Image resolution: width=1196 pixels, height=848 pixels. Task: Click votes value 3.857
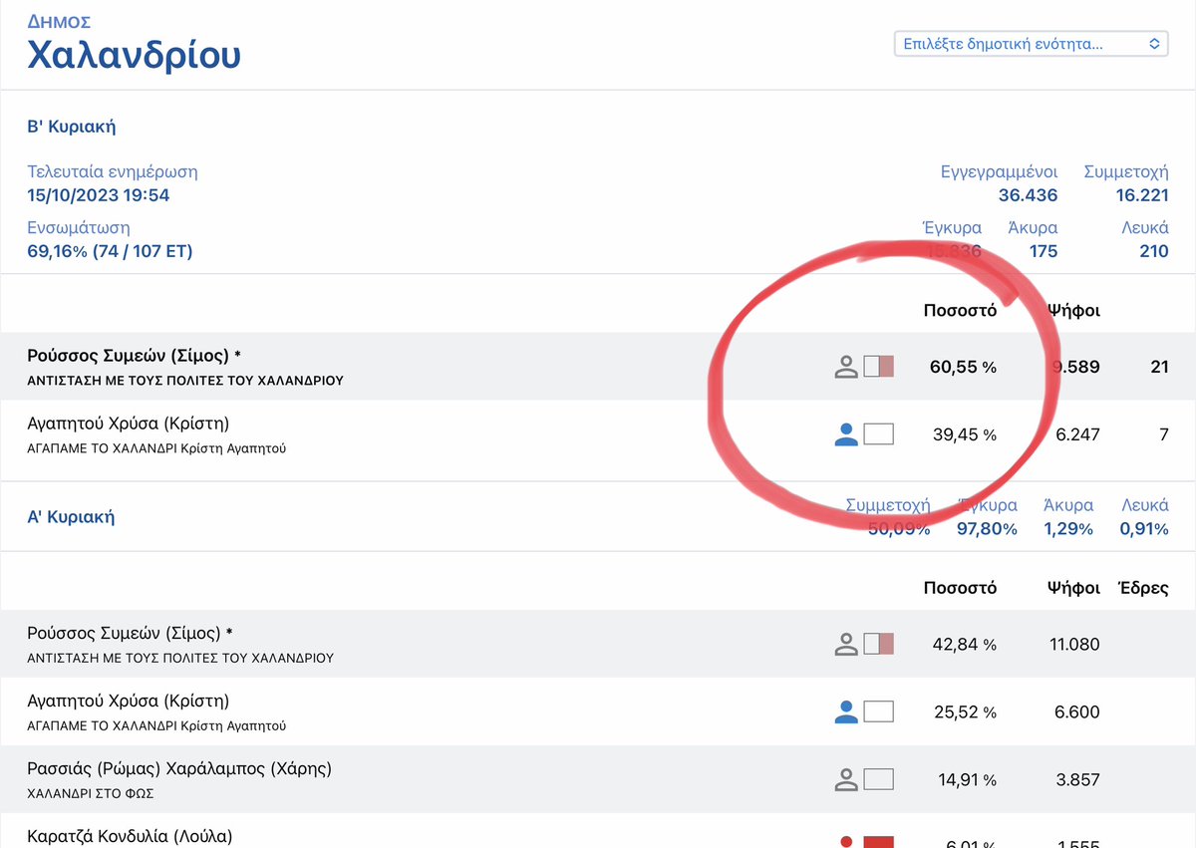1075,780
